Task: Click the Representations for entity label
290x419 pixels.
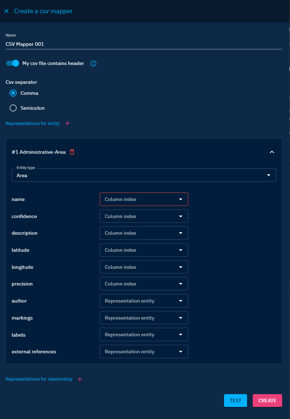Action: tap(33, 124)
